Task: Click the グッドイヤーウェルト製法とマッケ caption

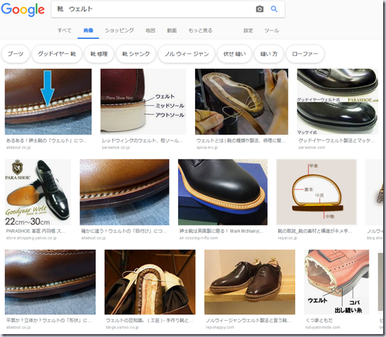Action: 336,140
